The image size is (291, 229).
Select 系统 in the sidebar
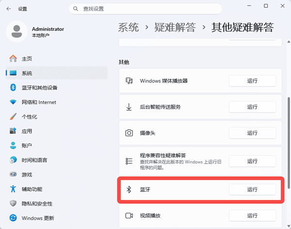[x=57, y=73]
